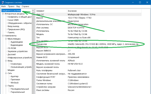Select the Память tree item
The width and height of the screenshot is (151, 94).
point(11,33)
